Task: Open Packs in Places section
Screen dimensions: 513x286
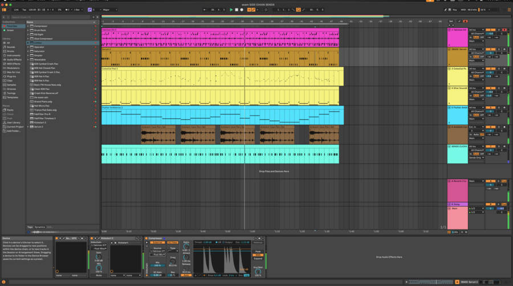Action: pyautogui.click(x=10, y=110)
